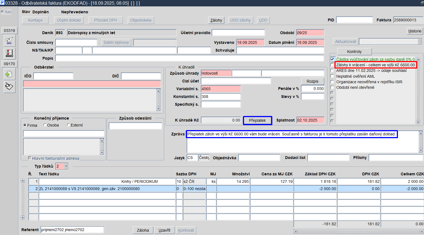Select the Osoba radio option

45,125
